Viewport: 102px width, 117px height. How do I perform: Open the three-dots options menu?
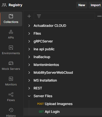pyautogui.click(x=99, y=16)
